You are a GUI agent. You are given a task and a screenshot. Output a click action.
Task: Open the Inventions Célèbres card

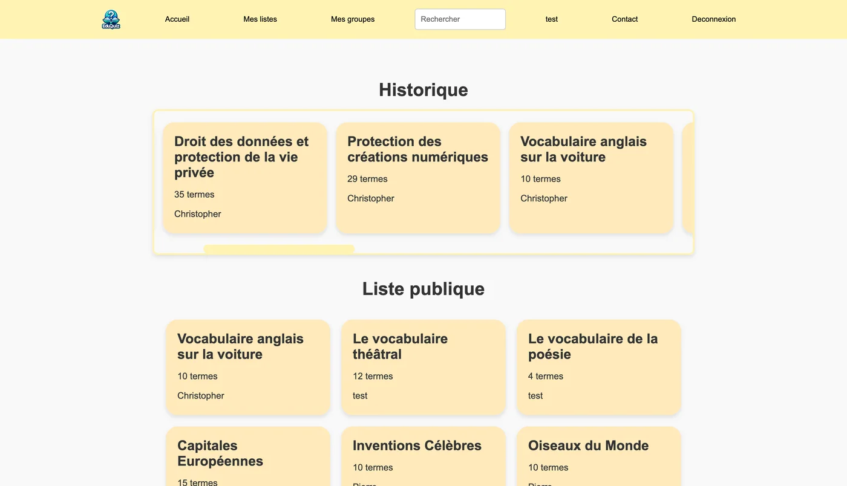click(423, 456)
